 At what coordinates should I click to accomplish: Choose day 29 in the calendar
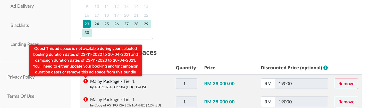coord(146,24)
